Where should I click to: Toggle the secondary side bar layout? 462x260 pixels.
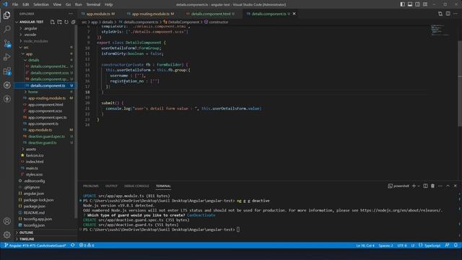coord(417,4)
